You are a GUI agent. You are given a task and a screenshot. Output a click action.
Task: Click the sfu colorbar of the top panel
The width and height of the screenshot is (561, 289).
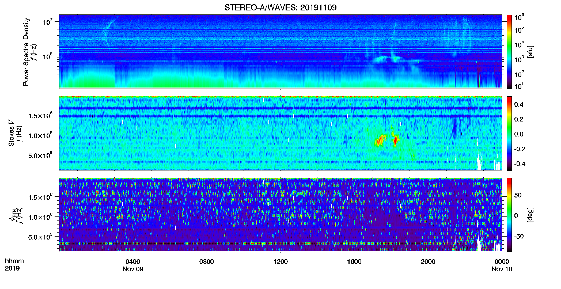coord(509,52)
